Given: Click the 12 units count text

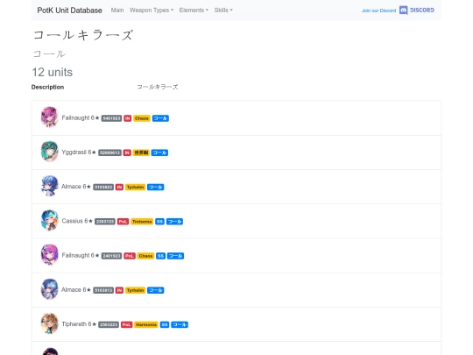Looking at the screenshot, I should (53, 73).
